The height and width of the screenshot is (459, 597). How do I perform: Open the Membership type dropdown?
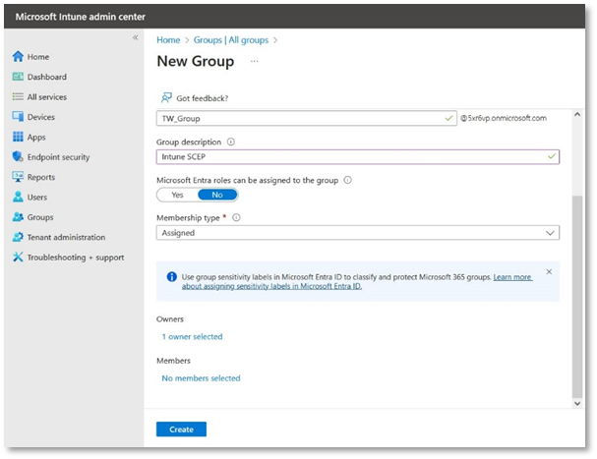pyautogui.click(x=358, y=233)
